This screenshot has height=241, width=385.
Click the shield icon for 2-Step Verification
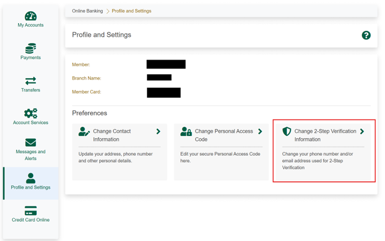click(x=286, y=131)
